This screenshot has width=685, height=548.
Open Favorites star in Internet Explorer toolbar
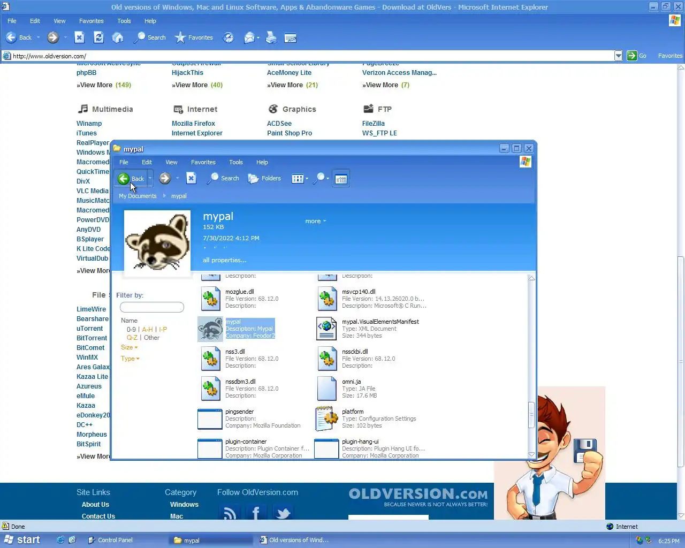194,37
